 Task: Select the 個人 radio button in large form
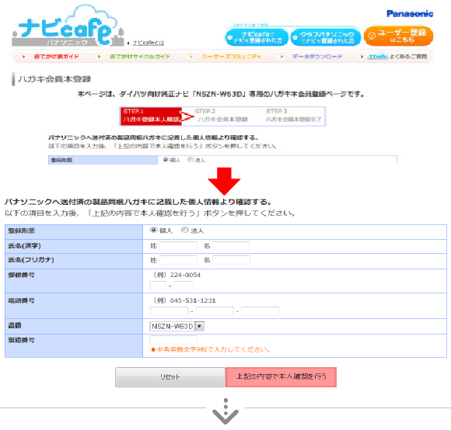(153, 230)
